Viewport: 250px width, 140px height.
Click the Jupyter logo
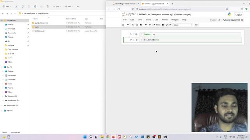tap(129, 14)
